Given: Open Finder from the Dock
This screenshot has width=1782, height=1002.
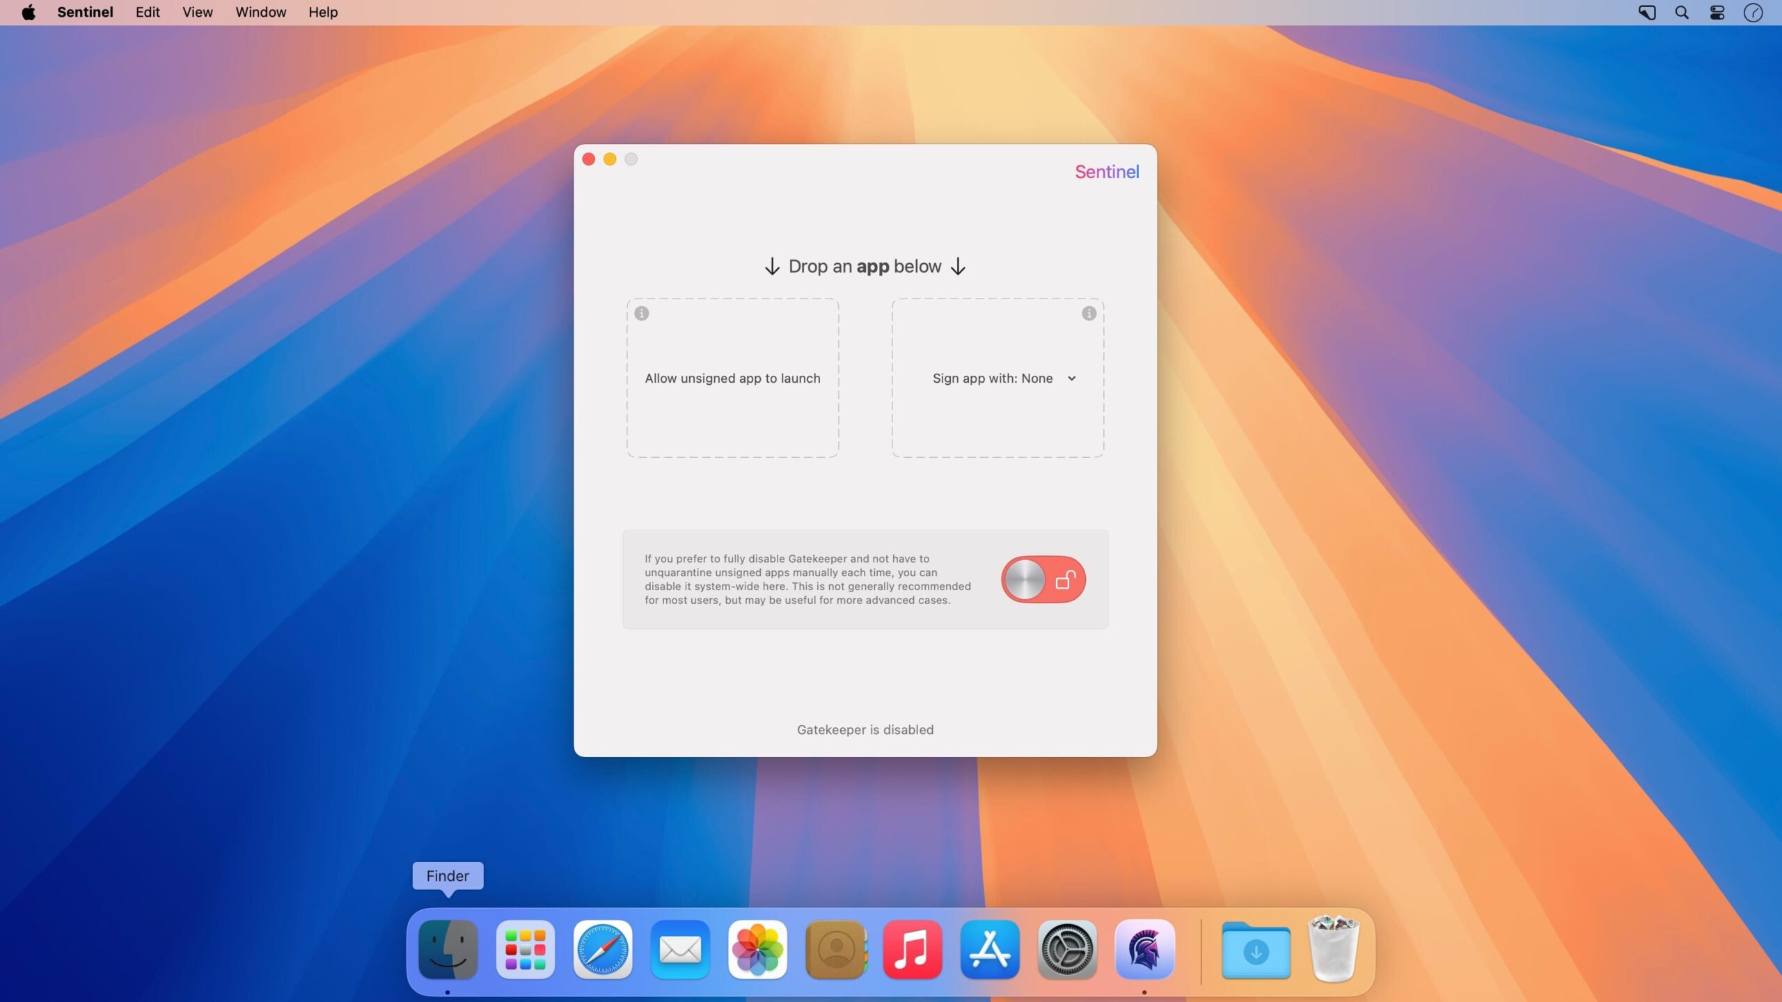Looking at the screenshot, I should coord(448,949).
